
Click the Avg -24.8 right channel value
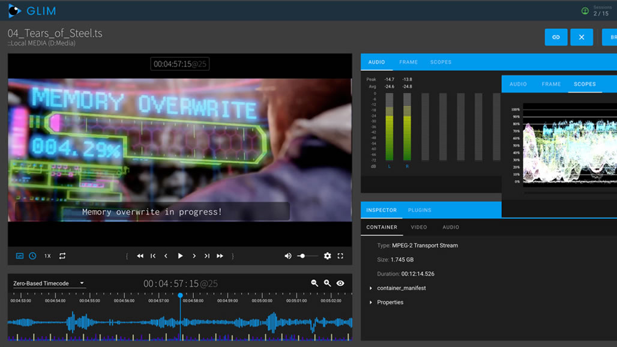point(408,86)
